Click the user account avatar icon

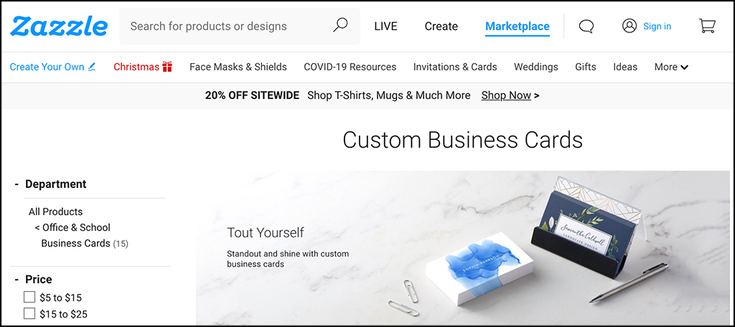pyautogui.click(x=629, y=26)
